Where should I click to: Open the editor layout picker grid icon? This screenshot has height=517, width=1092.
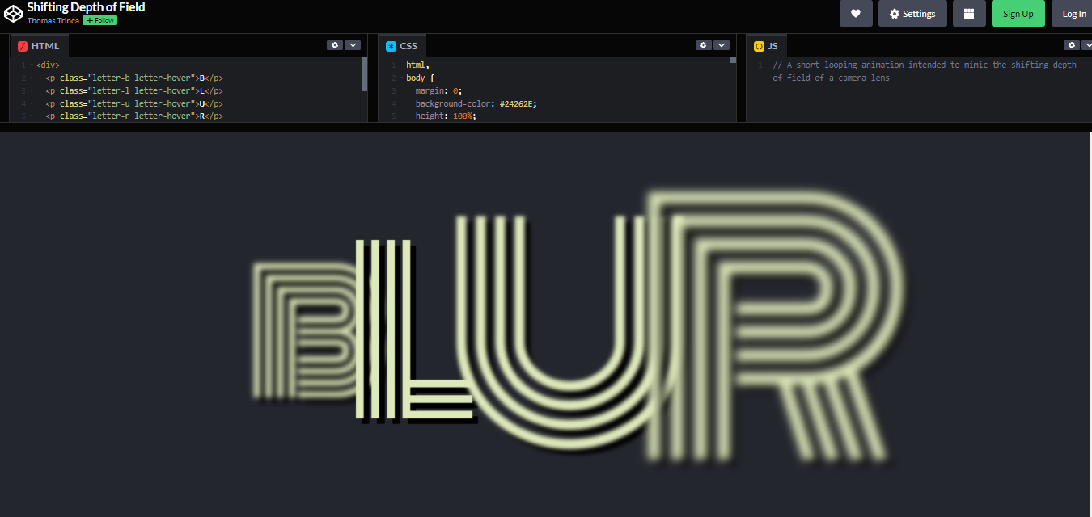[969, 14]
